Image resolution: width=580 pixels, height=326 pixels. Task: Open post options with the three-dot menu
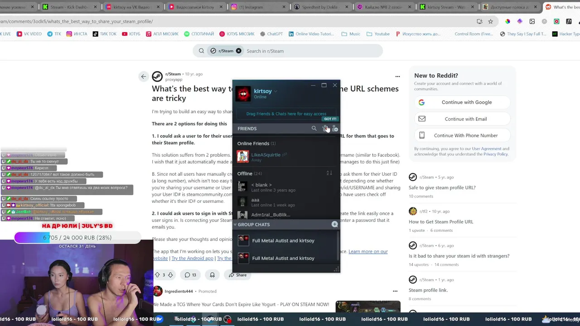click(397, 77)
